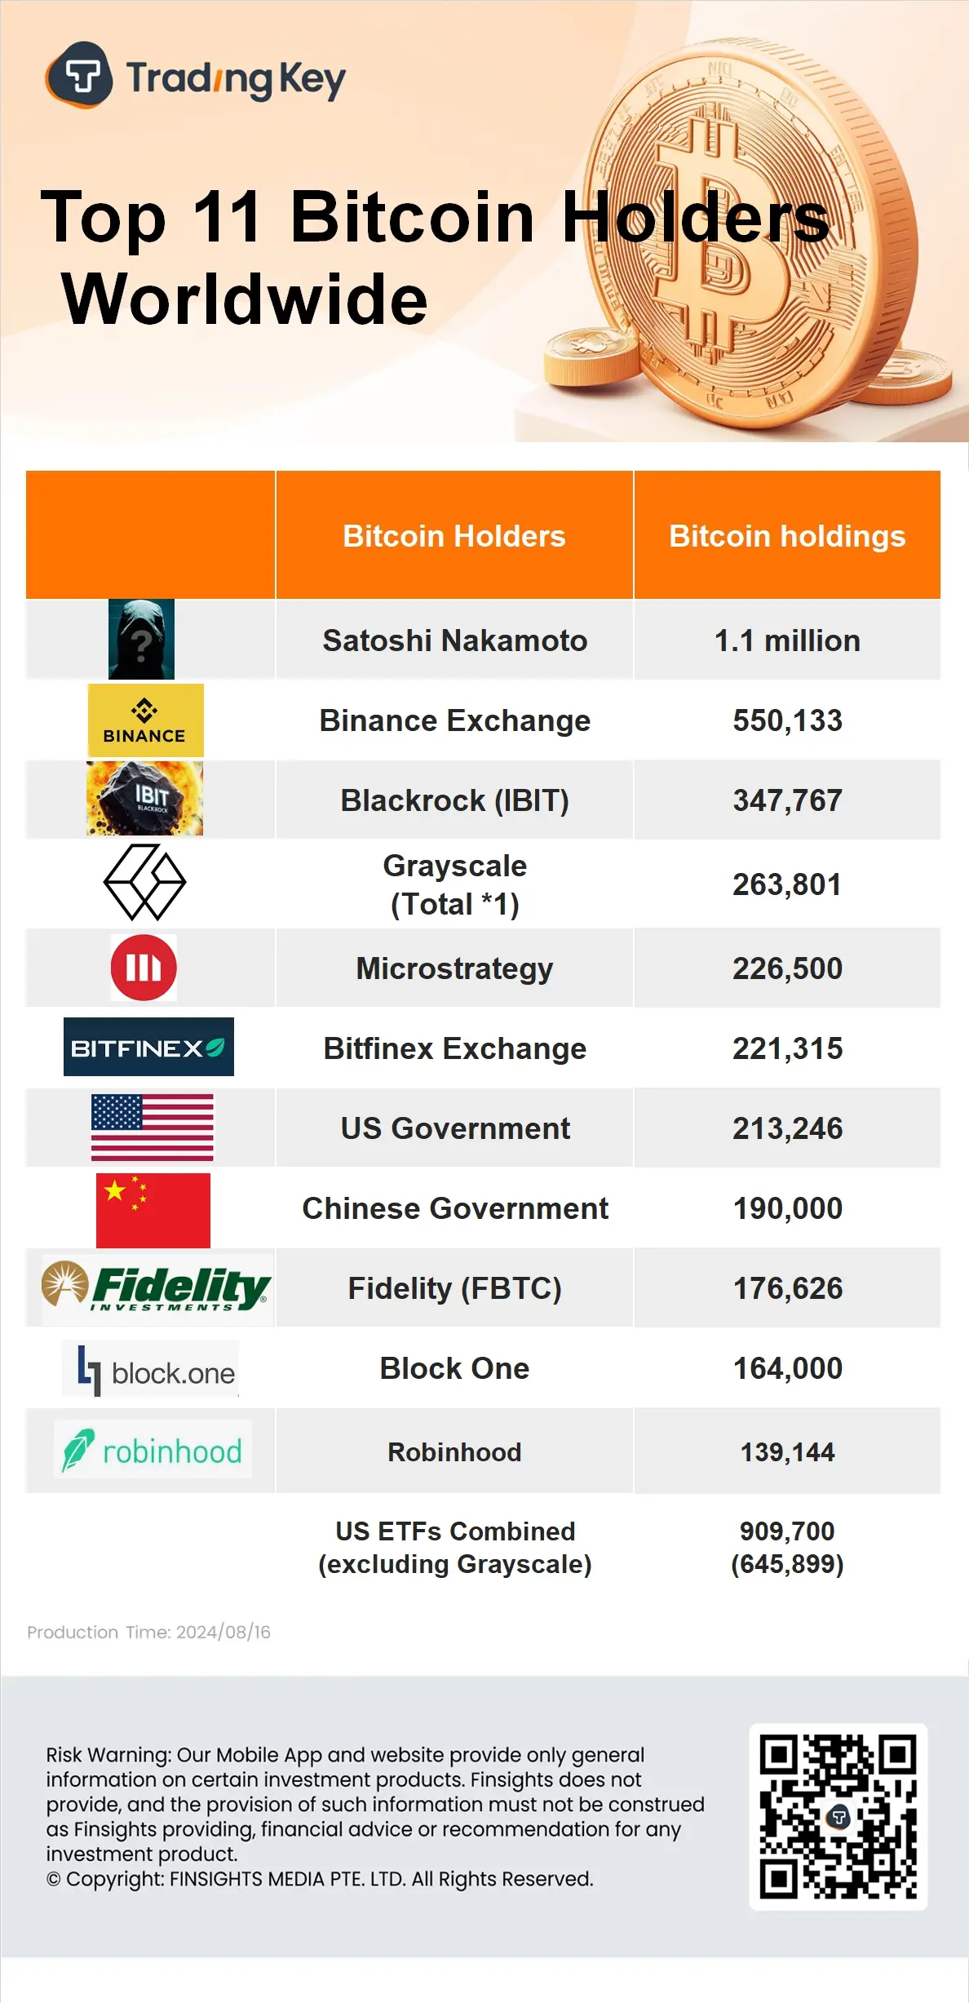Click the Blackrock IBIT logo image
Viewport: 969px width, 2003px height.
(144, 799)
